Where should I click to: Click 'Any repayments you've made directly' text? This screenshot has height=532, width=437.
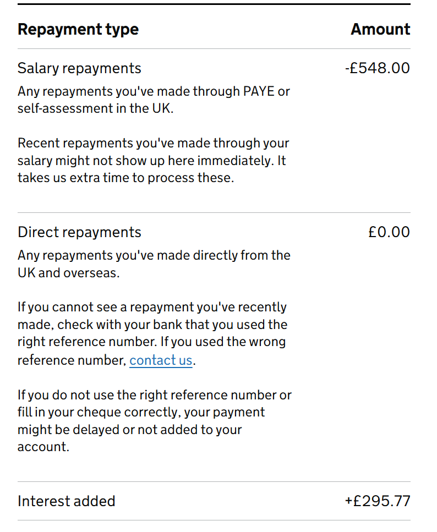pyautogui.click(x=154, y=264)
